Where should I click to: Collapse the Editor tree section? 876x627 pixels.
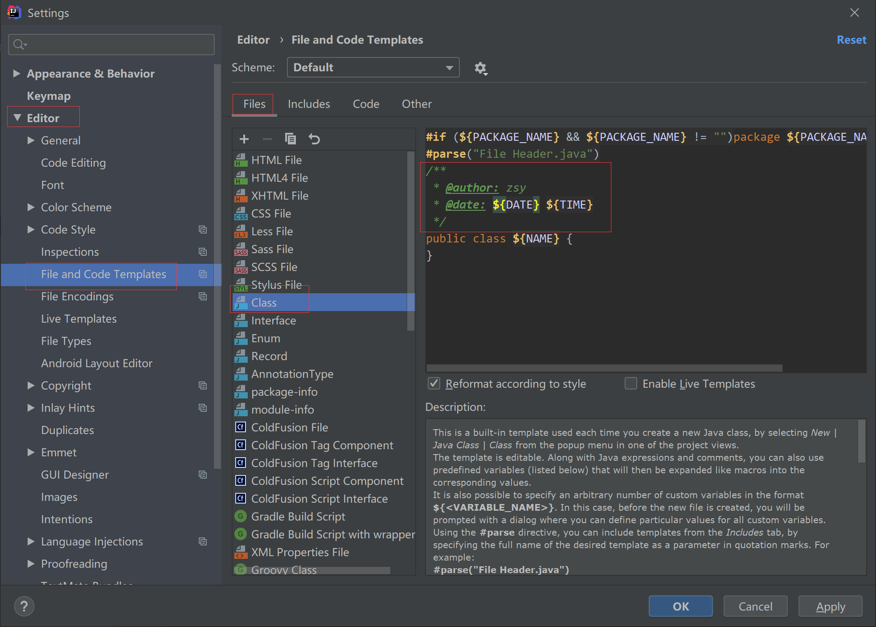[17, 118]
